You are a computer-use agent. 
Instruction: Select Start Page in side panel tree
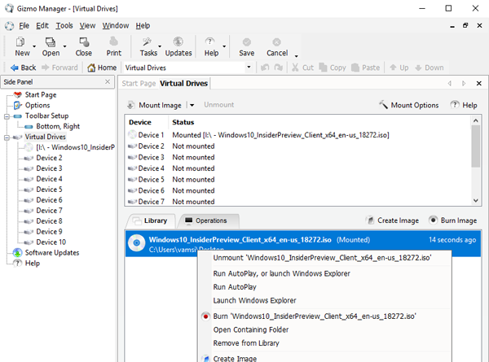click(x=41, y=94)
